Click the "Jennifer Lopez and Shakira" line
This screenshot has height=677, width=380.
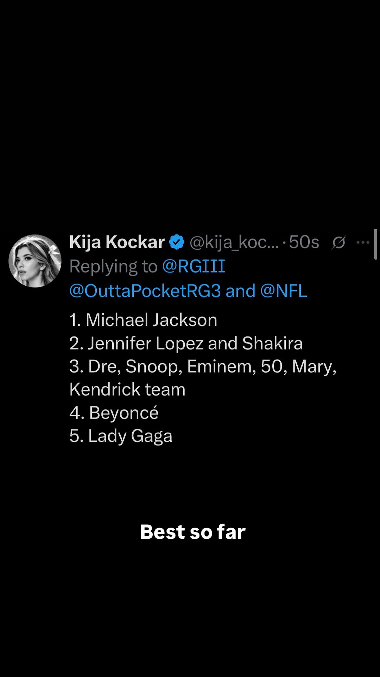pyautogui.click(x=186, y=343)
